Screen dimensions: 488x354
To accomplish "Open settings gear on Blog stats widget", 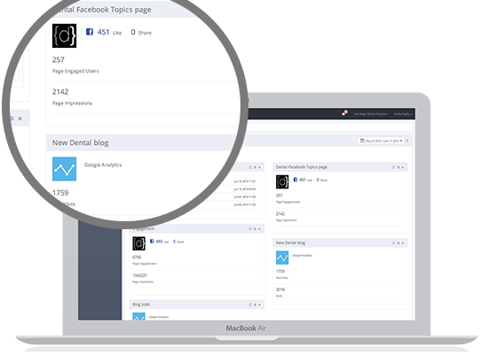I will tap(255, 304).
